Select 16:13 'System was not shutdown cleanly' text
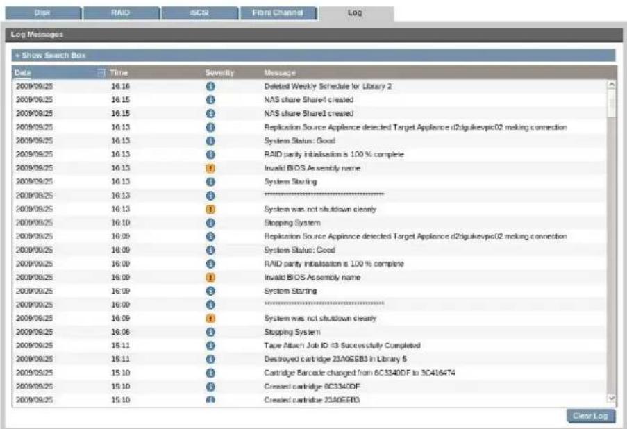The height and width of the screenshot is (429, 627). 320,210
